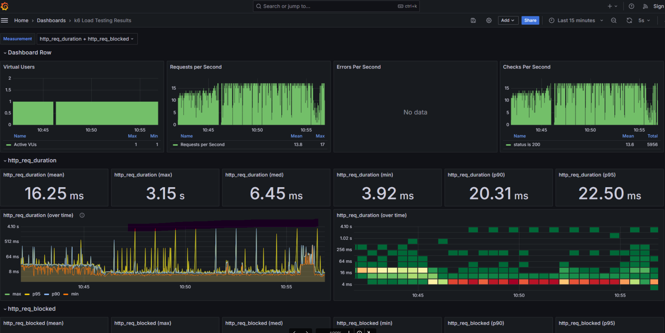Click Requests per Second color swatch
Image resolution: width=665 pixels, height=333 pixels.
click(x=175, y=145)
